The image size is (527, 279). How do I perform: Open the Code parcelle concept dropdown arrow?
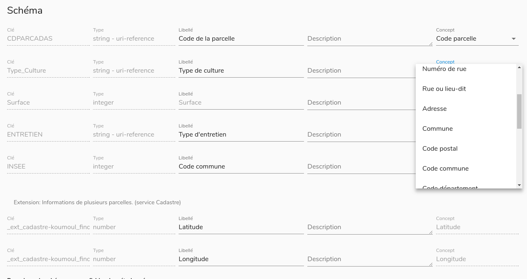click(x=514, y=39)
